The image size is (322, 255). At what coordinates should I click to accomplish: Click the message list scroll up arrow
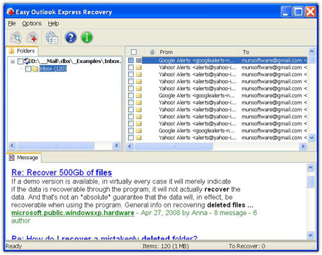point(311,51)
